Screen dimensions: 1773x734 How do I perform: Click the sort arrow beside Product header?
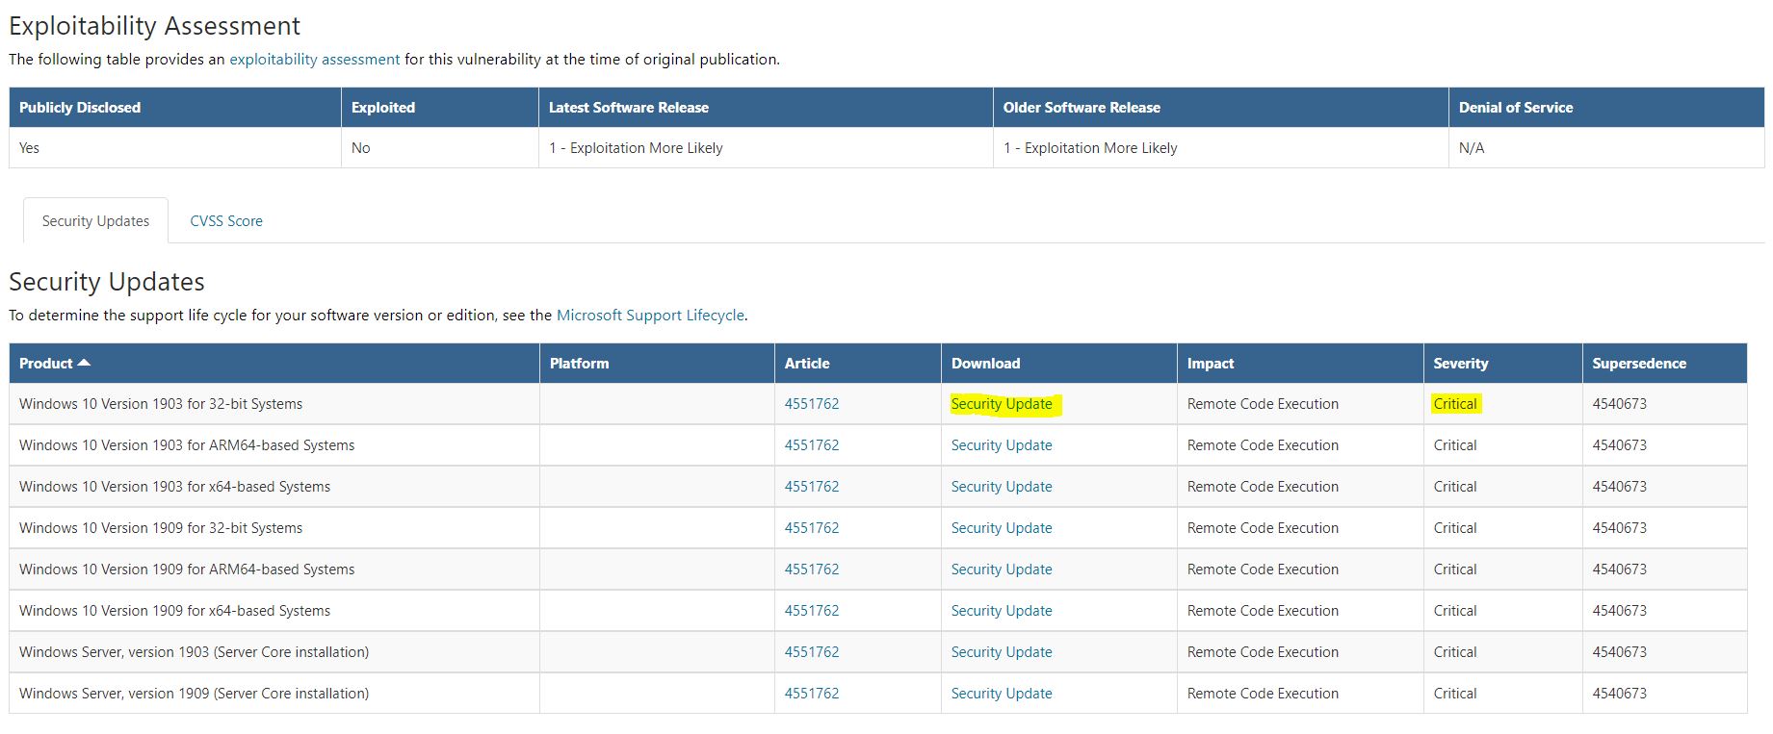(x=84, y=363)
